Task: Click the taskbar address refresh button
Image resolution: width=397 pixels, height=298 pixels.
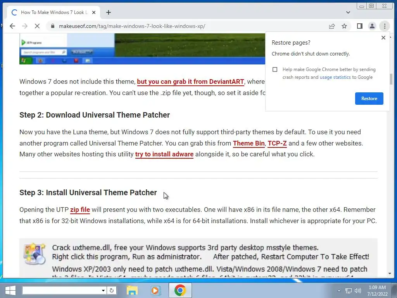Action: (x=112, y=290)
